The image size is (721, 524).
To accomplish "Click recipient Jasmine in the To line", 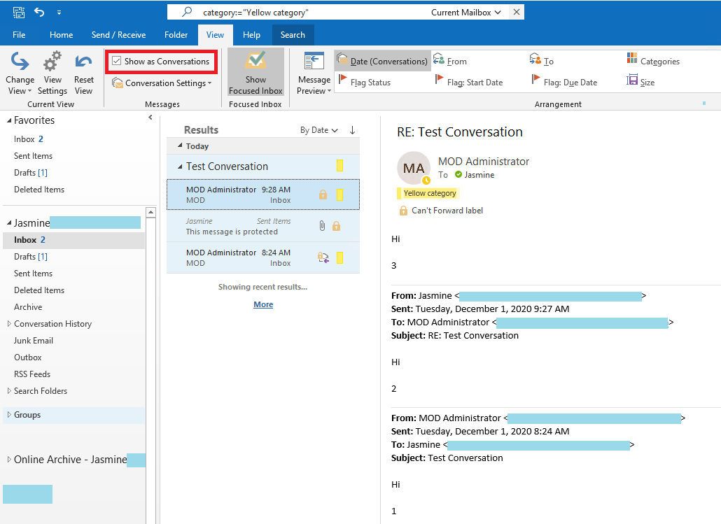I will (x=479, y=175).
